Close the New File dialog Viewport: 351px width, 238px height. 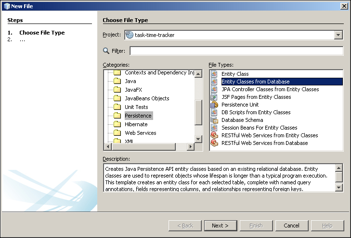tap(344, 6)
